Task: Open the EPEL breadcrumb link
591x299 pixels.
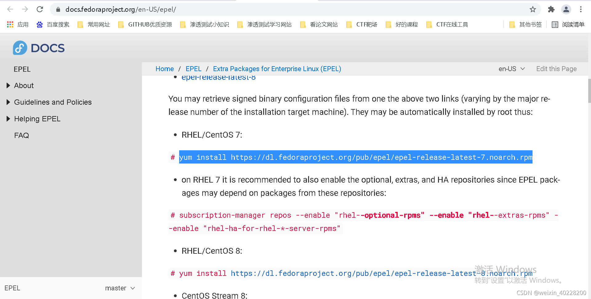Action: (x=194, y=69)
